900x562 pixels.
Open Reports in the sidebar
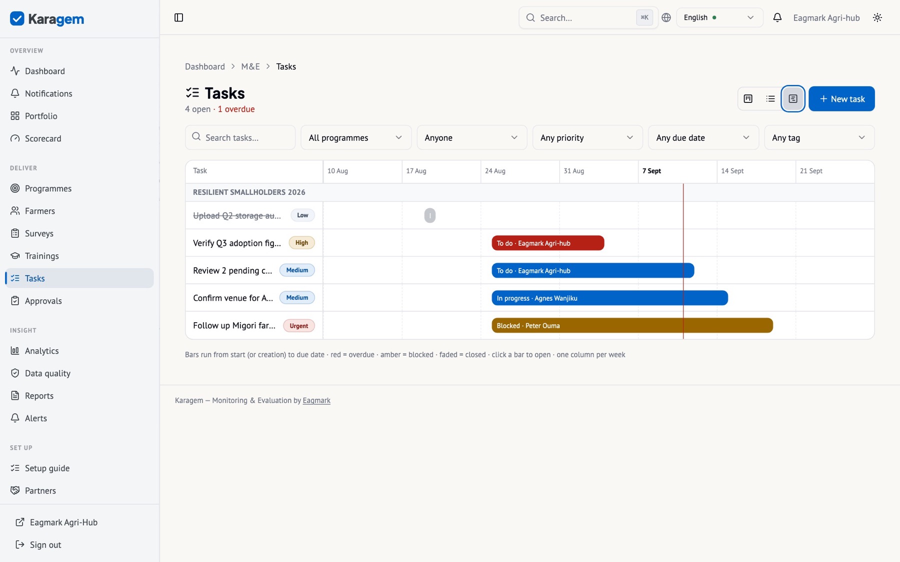coord(79,396)
